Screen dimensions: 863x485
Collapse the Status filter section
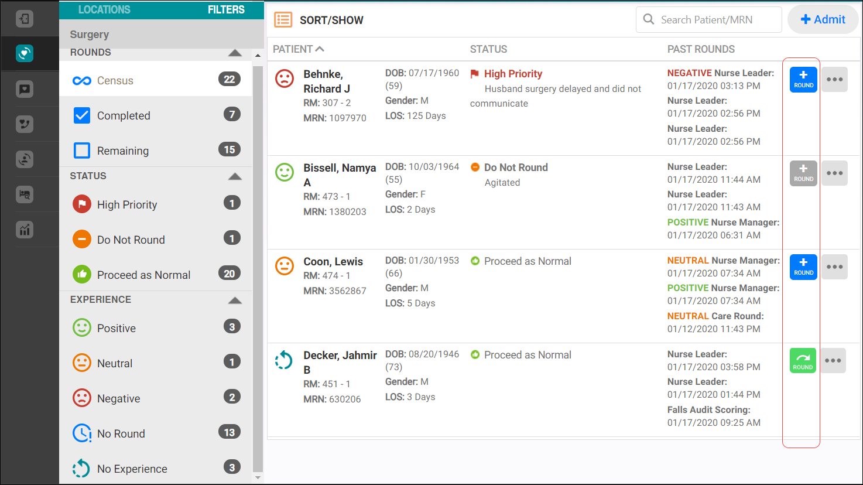click(x=235, y=176)
